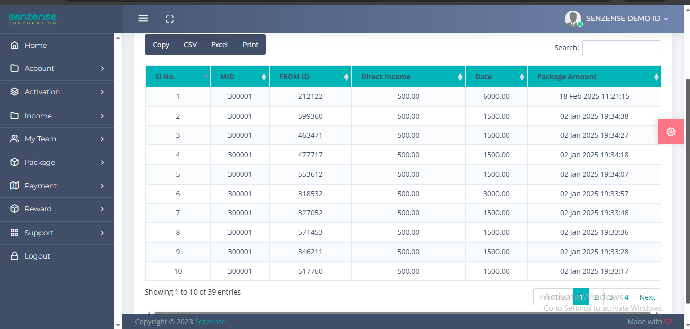Click the page vertical scrollbar thumb
The image size is (690, 329).
pyautogui.click(x=687, y=191)
